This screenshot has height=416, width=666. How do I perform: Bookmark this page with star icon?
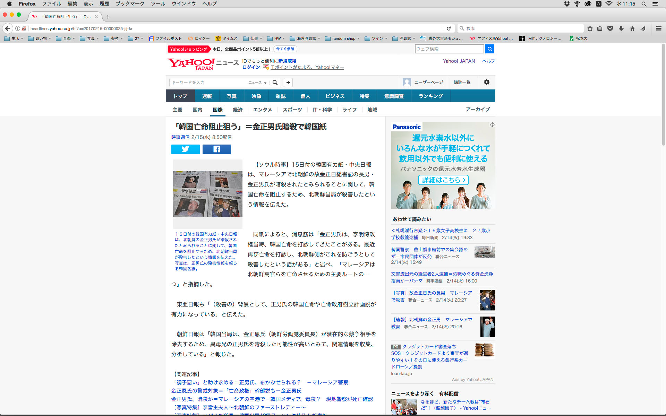click(590, 28)
